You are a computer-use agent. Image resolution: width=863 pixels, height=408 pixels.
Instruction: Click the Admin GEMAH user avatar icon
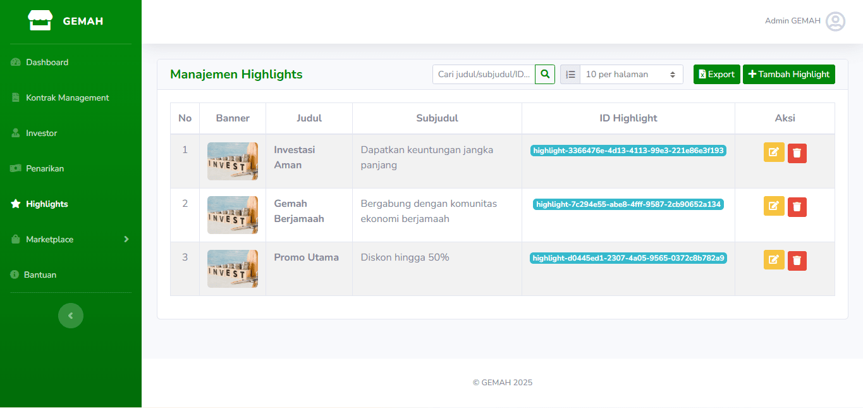point(835,22)
